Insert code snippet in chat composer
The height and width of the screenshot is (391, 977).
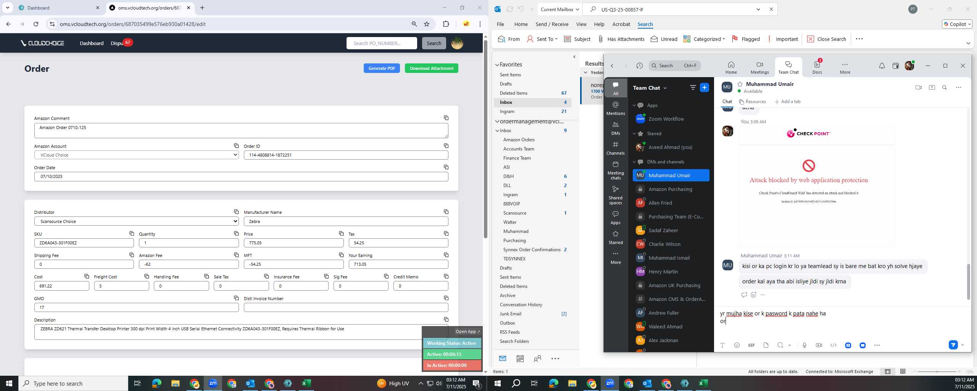point(834,345)
